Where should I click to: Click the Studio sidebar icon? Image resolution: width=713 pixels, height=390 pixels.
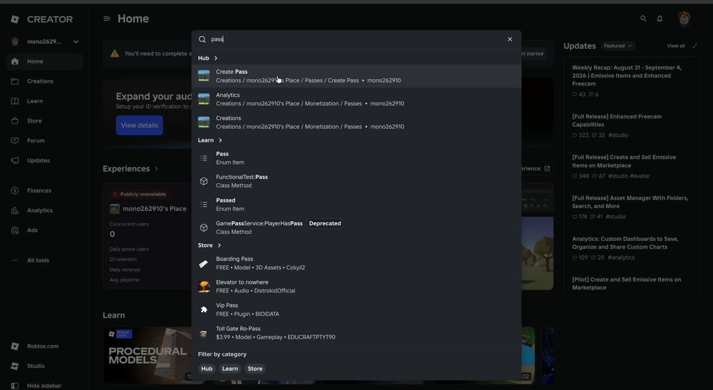tap(15, 366)
